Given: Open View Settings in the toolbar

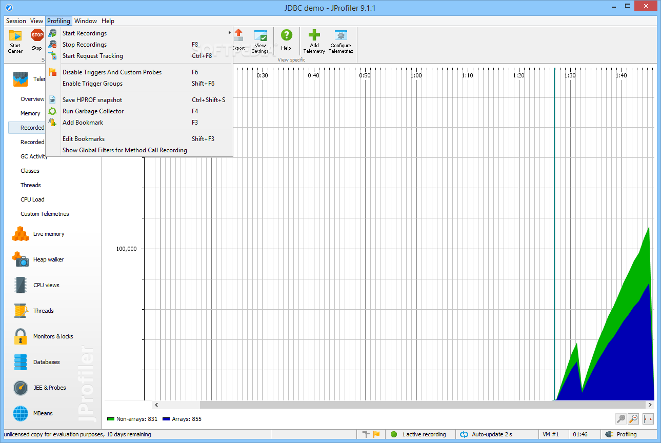Looking at the screenshot, I should 260,41.
